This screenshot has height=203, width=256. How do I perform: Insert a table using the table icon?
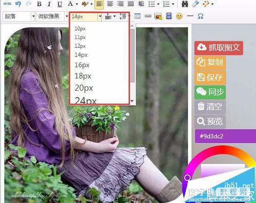[x=137, y=16]
